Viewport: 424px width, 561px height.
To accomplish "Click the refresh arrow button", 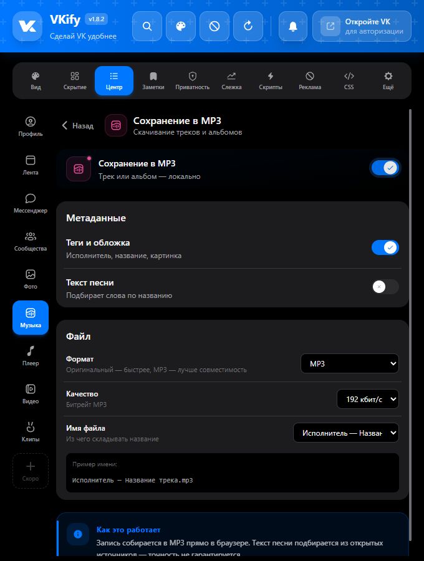I will pos(248,26).
